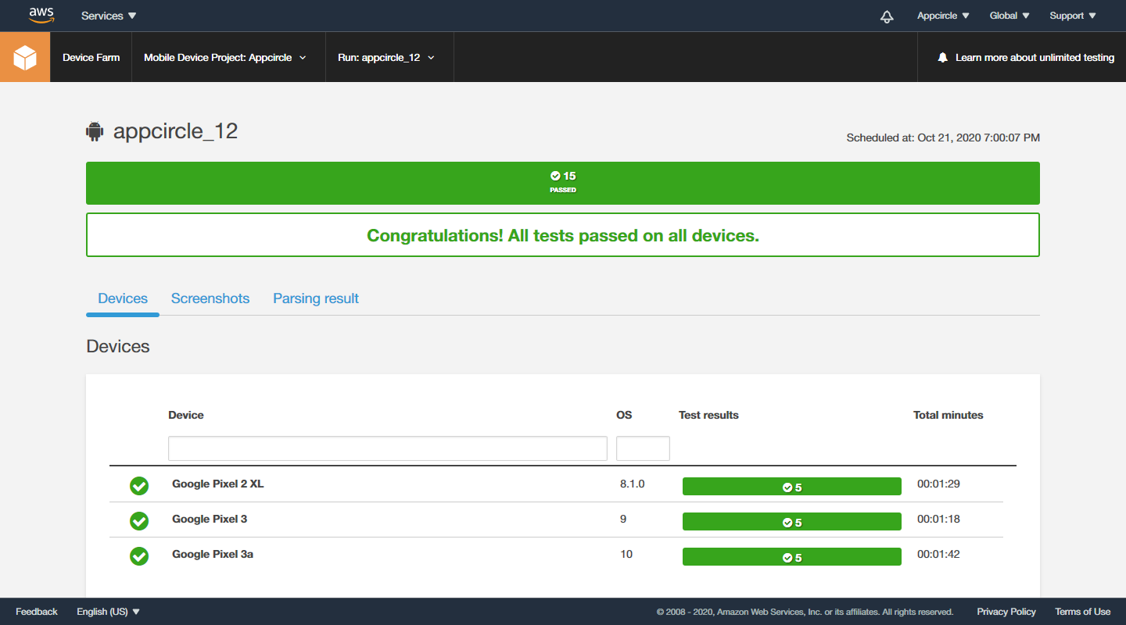Open the English (US) language selector
The image size is (1126, 625).
108,612
